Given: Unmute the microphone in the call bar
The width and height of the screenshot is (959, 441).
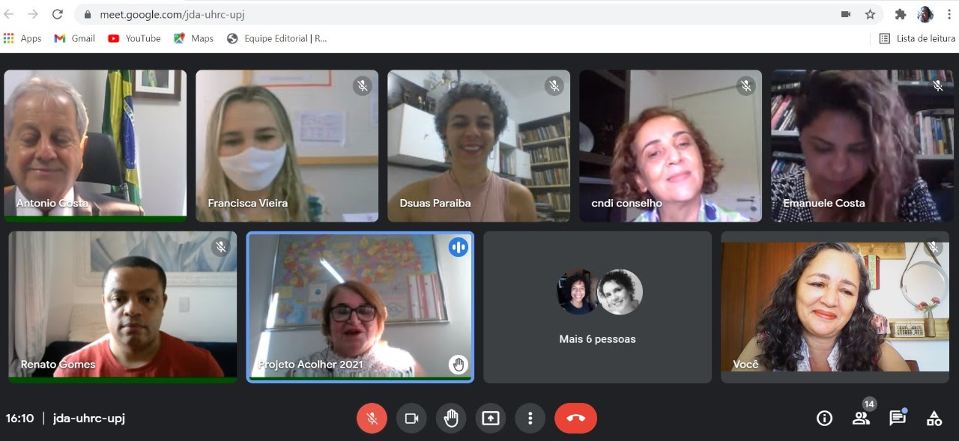Looking at the screenshot, I should point(372,419).
